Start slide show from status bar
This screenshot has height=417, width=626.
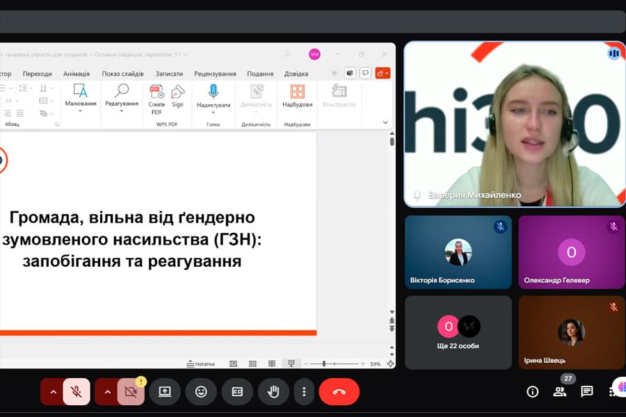(x=291, y=363)
